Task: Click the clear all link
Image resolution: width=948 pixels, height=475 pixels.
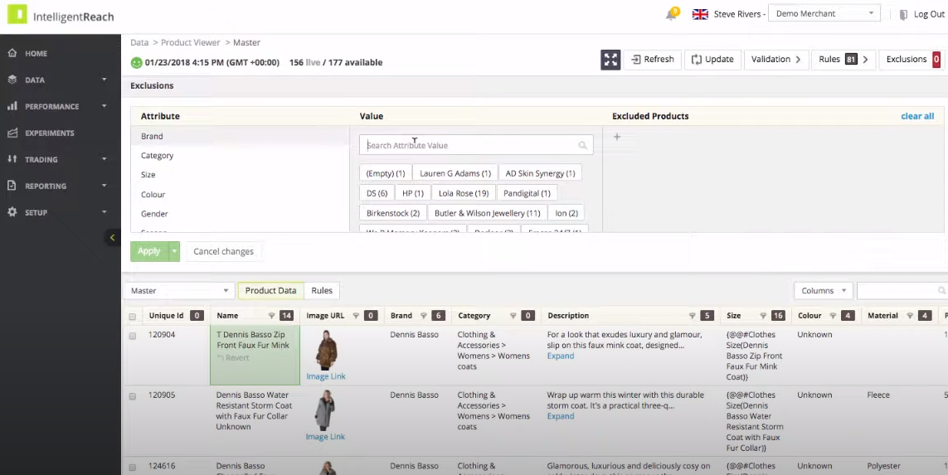Action: 917,116
